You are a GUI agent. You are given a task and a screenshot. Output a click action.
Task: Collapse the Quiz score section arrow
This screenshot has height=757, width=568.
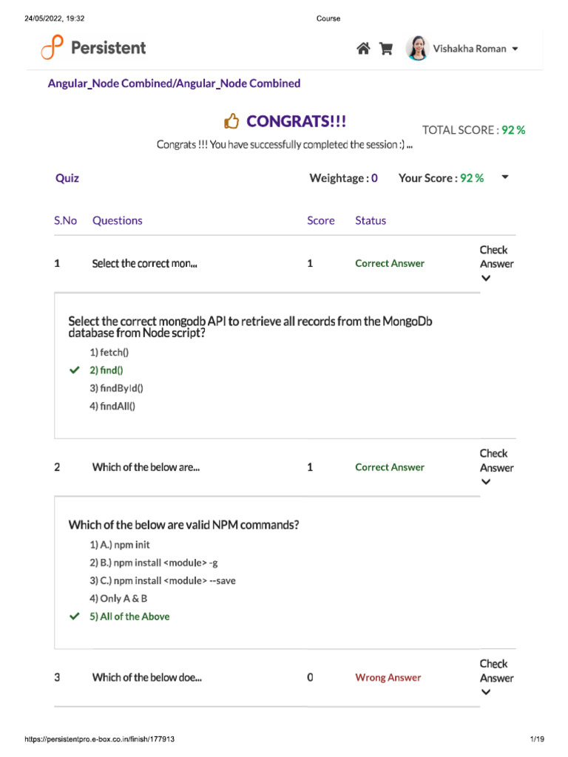[505, 177]
